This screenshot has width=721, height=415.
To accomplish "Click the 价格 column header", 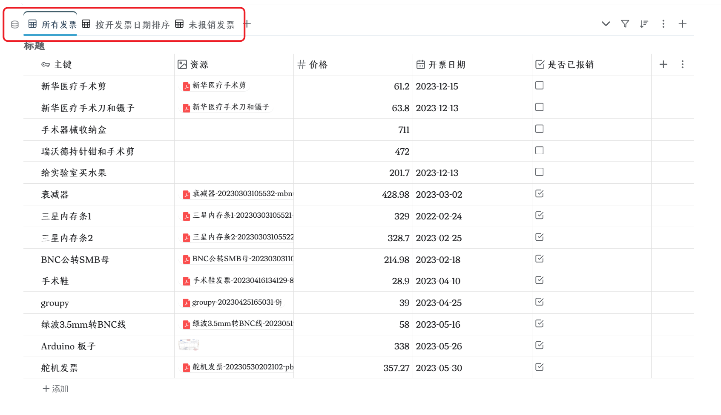I will point(353,64).
